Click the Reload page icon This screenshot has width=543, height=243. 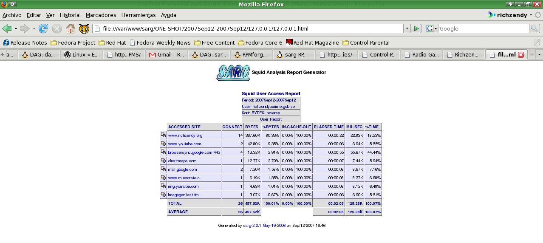click(x=43, y=29)
